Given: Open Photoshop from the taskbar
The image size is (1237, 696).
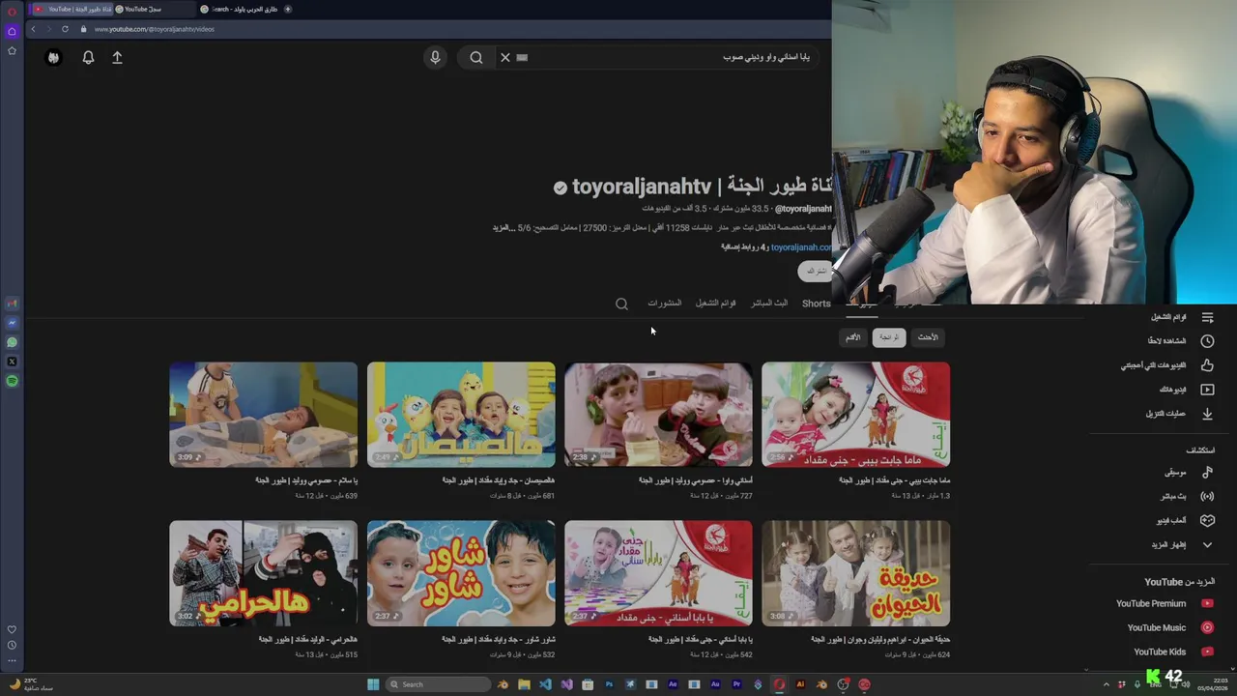Looking at the screenshot, I should click(x=609, y=684).
